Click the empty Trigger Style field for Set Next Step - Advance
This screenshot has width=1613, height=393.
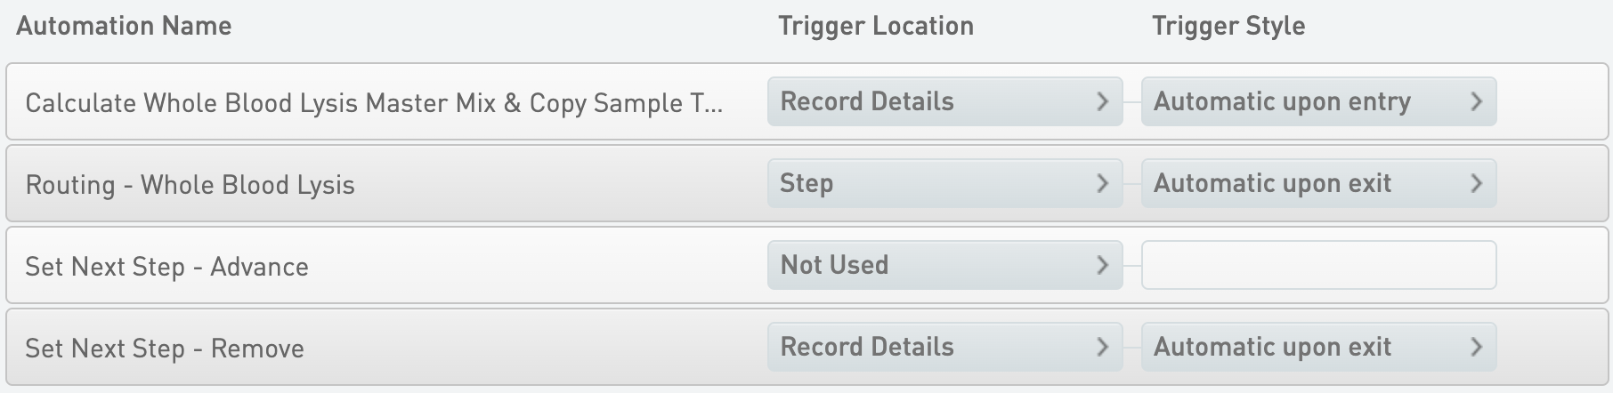pos(1317,266)
